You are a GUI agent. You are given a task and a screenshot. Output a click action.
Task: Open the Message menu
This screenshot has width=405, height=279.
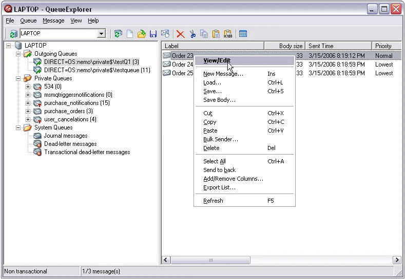click(53, 20)
